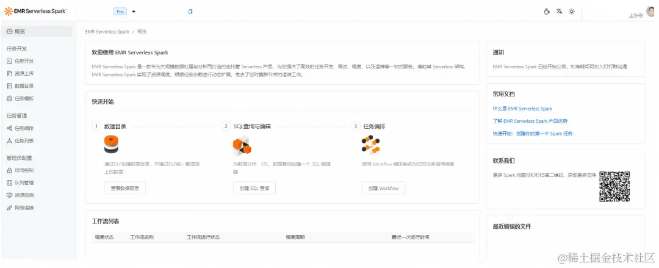
Task: Click the 任务模板 gear icon in sidebar
Action: point(9,98)
